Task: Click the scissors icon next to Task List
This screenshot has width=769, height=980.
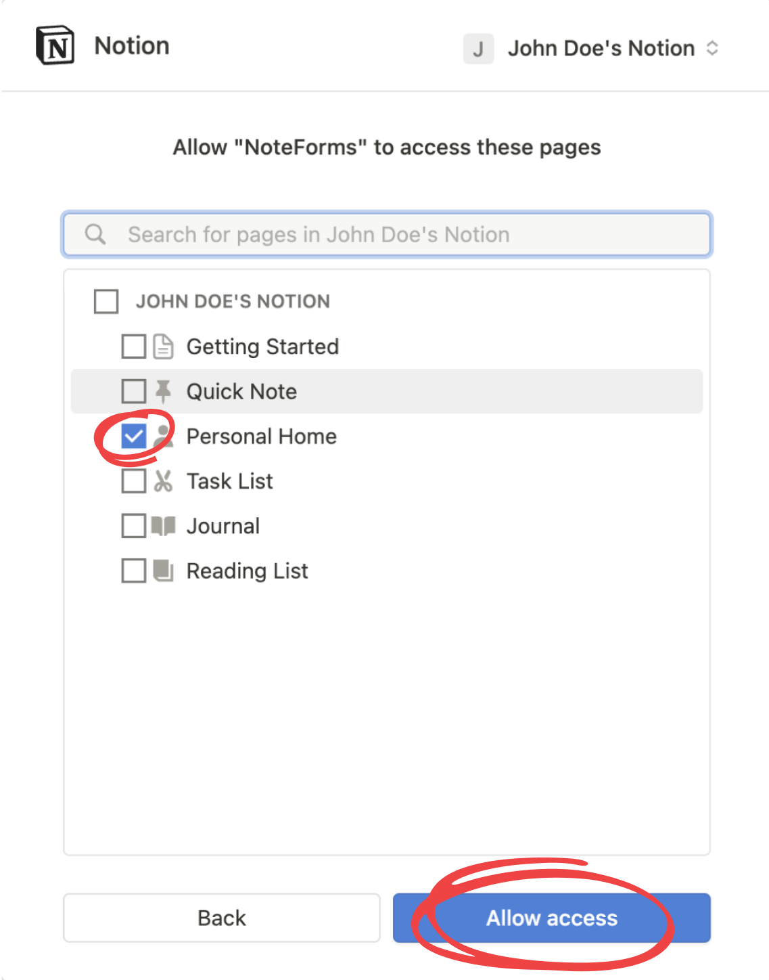Action: click(x=162, y=481)
